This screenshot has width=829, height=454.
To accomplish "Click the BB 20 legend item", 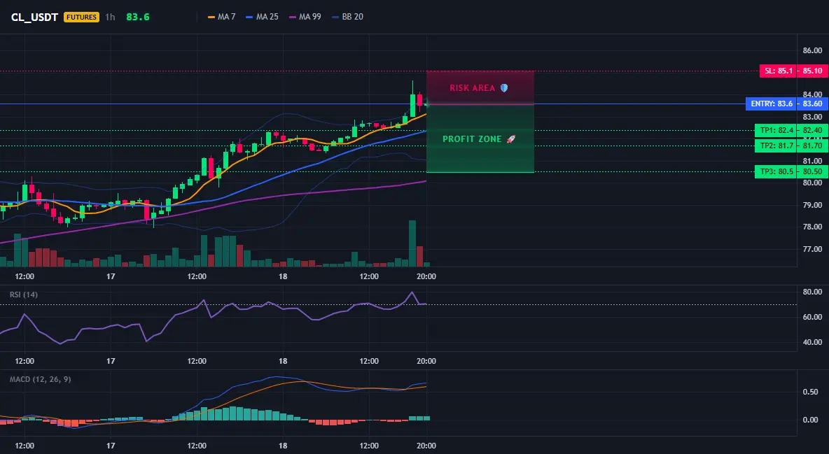I will click(x=348, y=17).
